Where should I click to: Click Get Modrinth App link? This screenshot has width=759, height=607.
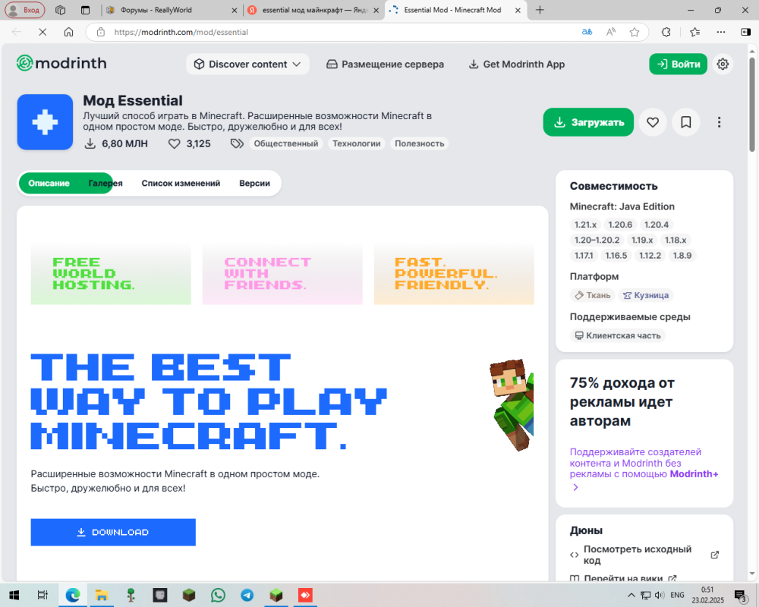pyautogui.click(x=516, y=64)
